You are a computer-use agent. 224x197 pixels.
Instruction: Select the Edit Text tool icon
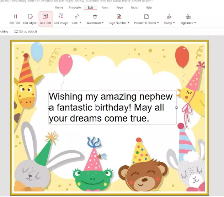pyautogui.click(x=15, y=16)
